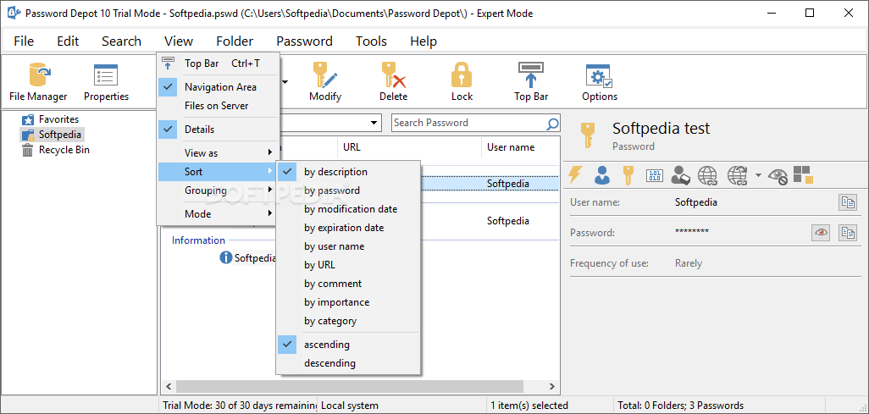Open the Password menu
Screen dimensions: 869x414
pyautogui.click(x=304, y=41)
